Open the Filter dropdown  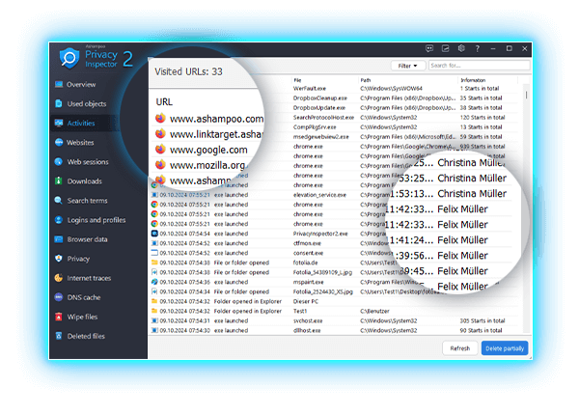click(407, 66)
